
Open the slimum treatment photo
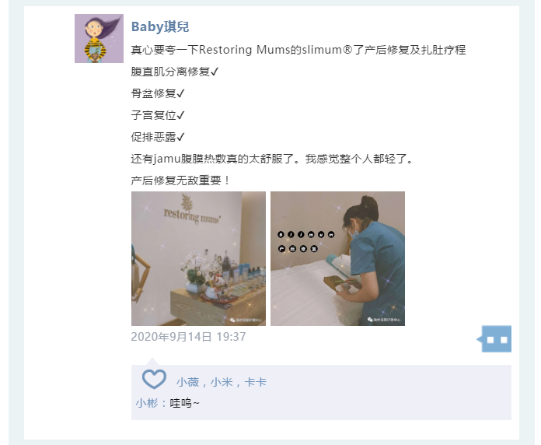click(x=337, y=258)
